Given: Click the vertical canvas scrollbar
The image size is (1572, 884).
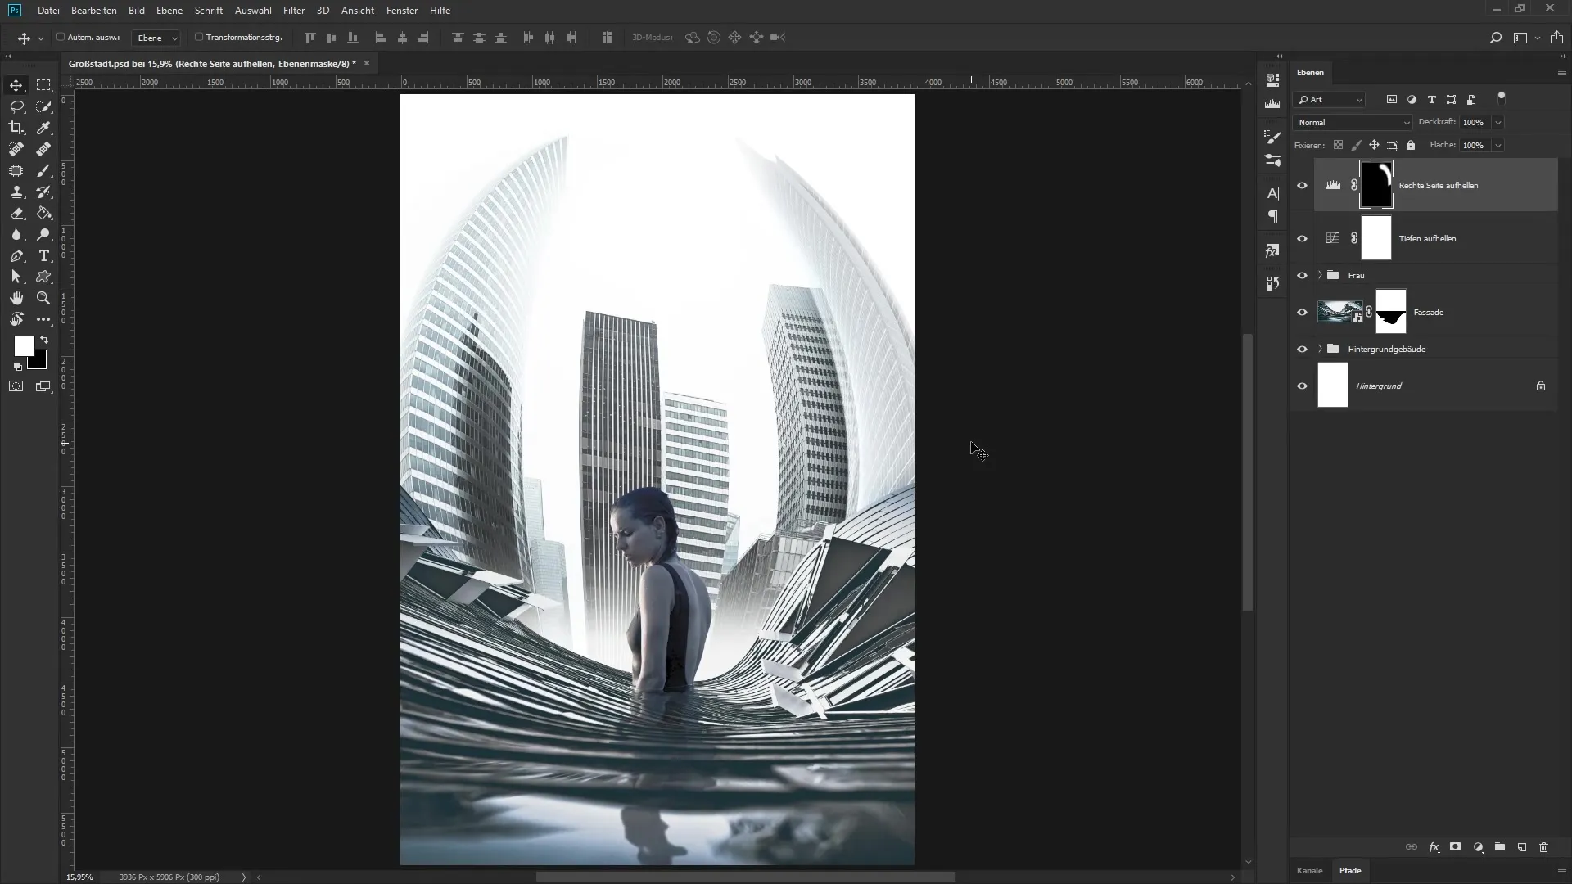Looking at the screenshot, I should pyautogui.click(x=1248, y=471).
